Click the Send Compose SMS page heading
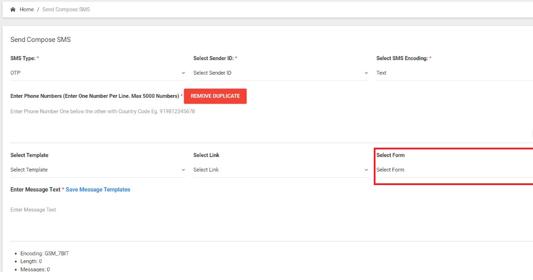The width and height of the screenshot is (533, 280). 41,40
